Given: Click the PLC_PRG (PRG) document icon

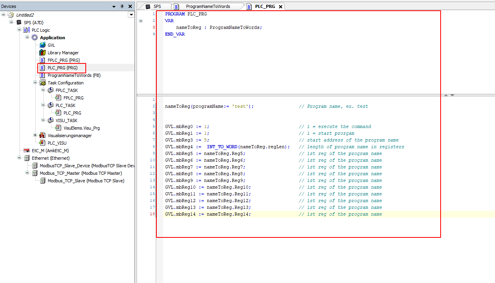Looking at the screenshot, I should tap(42, 68).
